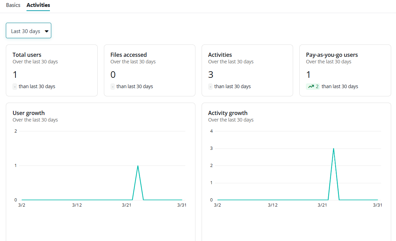Expand the date range selector

pos(29,30)
